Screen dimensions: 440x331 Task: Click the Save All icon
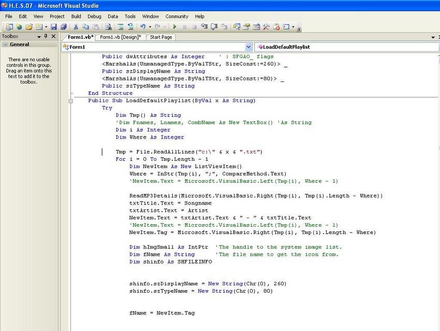64,27
